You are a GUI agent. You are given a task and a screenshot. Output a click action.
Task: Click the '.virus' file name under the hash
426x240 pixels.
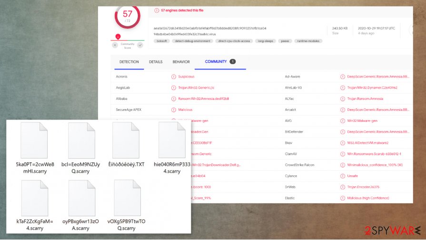click(185, 34)
